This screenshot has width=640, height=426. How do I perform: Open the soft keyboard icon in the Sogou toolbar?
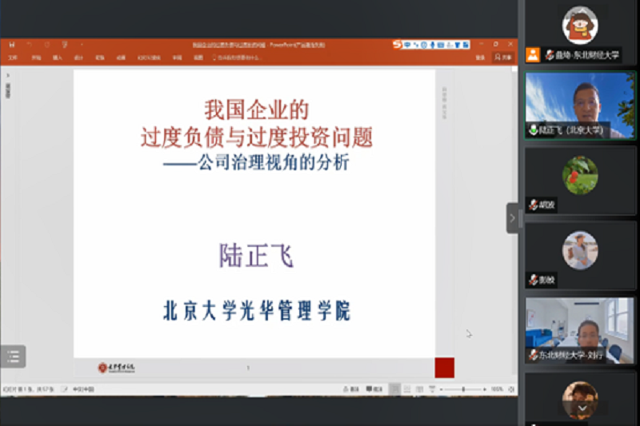click(x=441, y=45)
